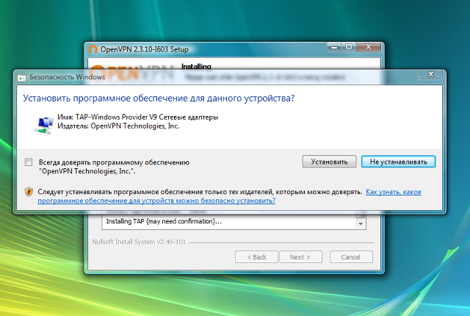Screen dimensions: 470x316
Task: Click the Имя: TAP-Windows Provider V9 text
Action: click(138, 117)
